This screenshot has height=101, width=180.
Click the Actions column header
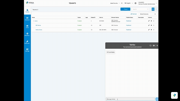[x=150, y=17]
